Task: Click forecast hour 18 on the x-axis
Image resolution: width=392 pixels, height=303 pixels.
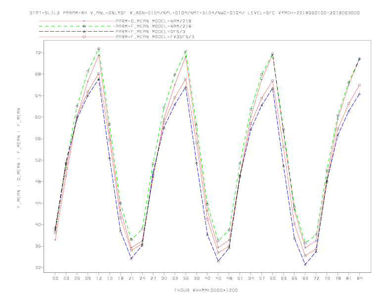Action: click(120, 278)
